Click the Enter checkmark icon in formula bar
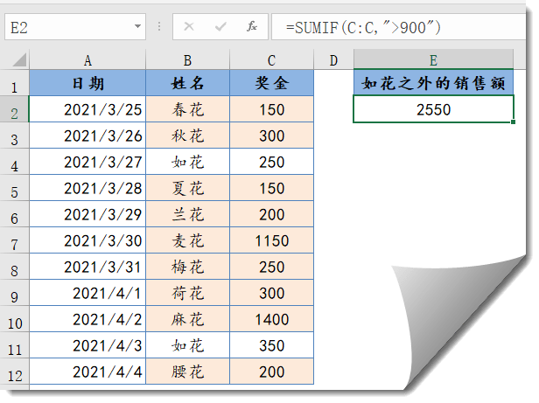The image size is (539, 403). tap(221, 27)
